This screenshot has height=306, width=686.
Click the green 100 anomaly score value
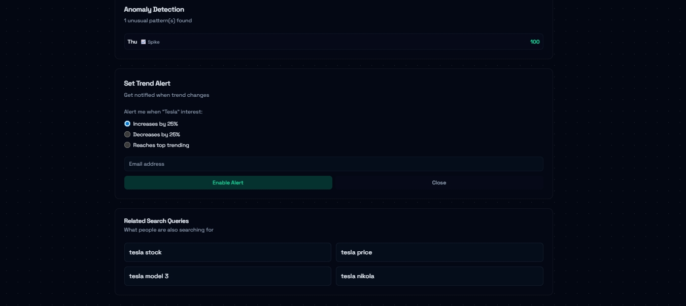(535, 42)
